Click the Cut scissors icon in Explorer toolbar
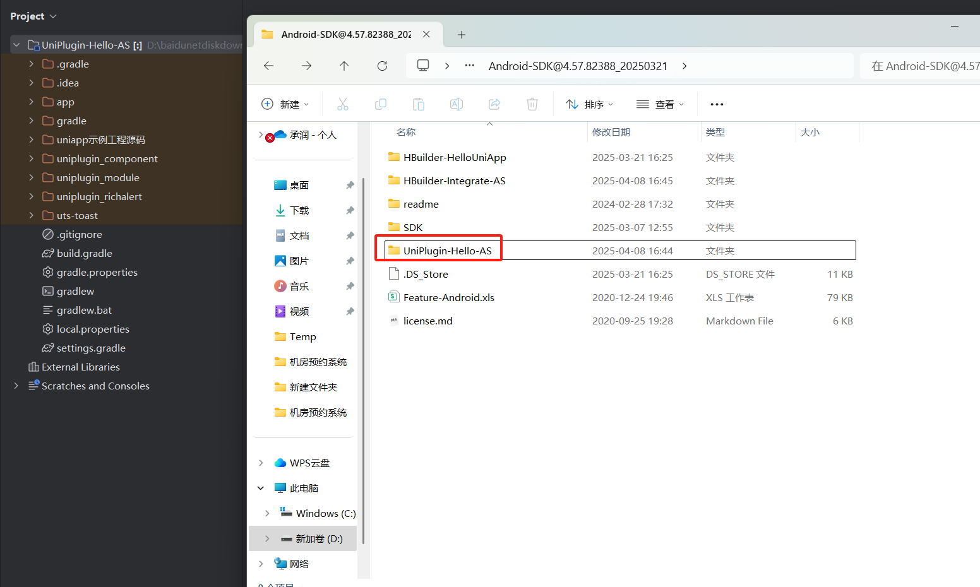The height and width of the screenshot is (587, 980). pos(343,104)
